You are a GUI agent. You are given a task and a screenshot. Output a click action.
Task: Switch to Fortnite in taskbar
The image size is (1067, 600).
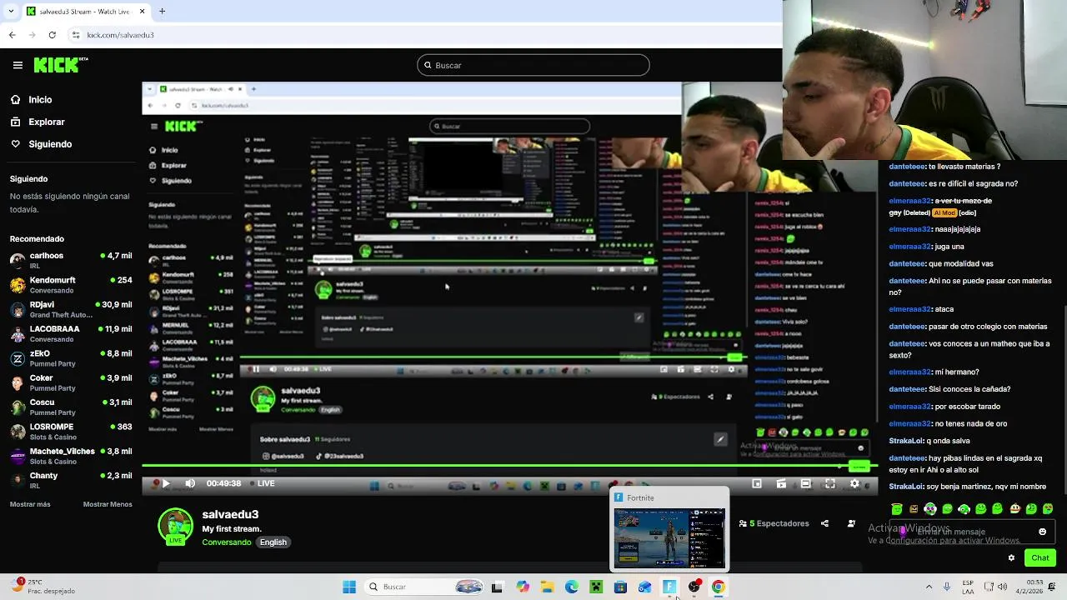(x=669, y=587)
